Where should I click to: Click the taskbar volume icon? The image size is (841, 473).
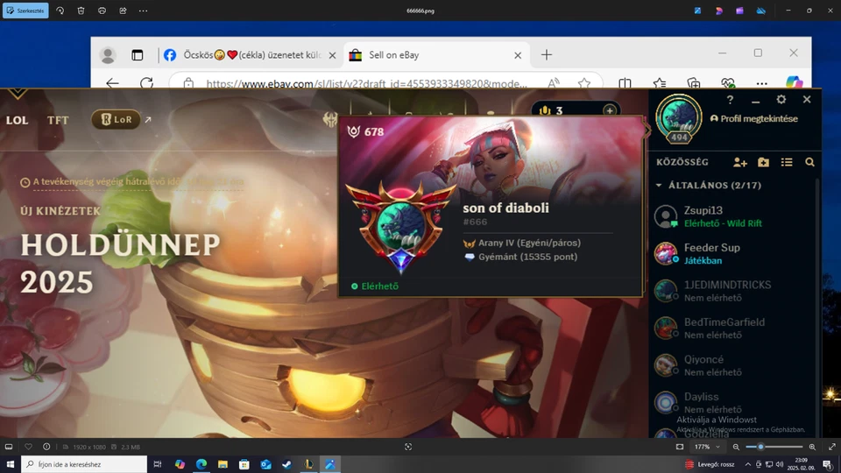pos(780,464)
